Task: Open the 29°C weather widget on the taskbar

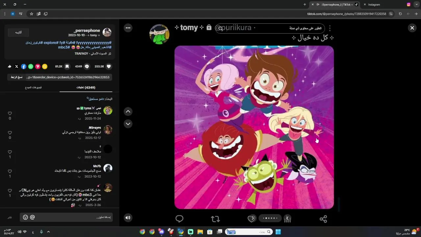Action: click(x=408, y=232)
